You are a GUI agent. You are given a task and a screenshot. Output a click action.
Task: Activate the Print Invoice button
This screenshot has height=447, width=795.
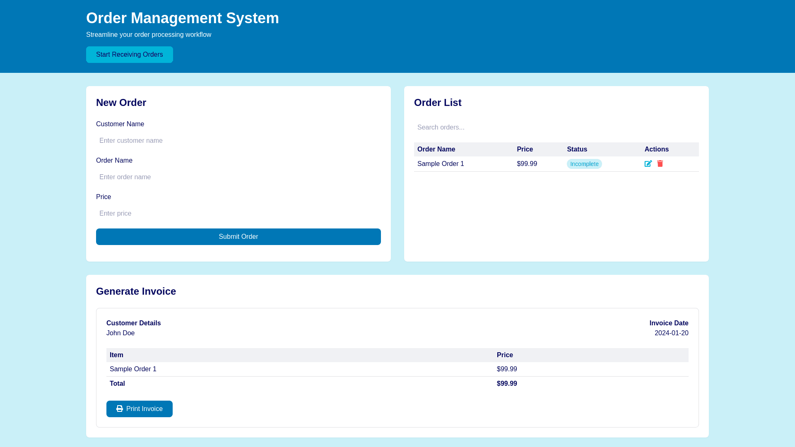139,409
